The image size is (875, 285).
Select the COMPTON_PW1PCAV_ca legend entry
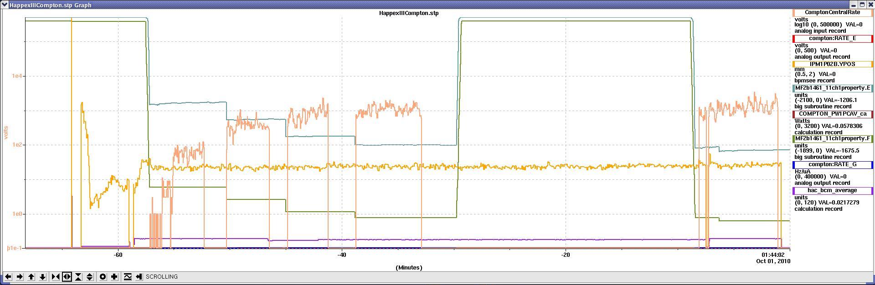pyautogui.click(x=833, y=114)
